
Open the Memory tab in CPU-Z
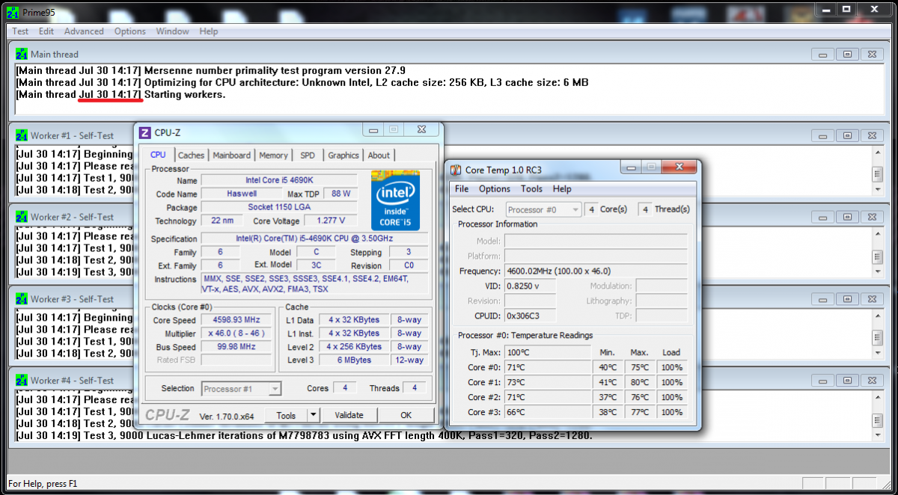273,156
